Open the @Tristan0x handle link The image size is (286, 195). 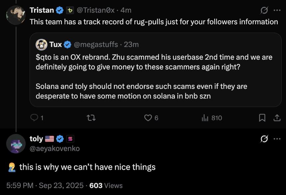96,10
